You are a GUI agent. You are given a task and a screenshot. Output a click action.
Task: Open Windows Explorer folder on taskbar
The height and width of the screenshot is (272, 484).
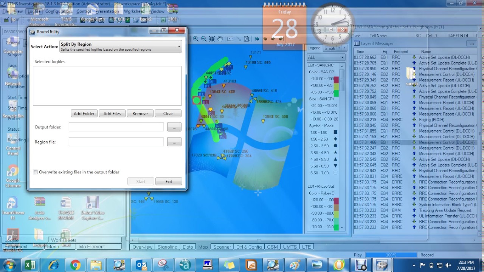point(96,265)
